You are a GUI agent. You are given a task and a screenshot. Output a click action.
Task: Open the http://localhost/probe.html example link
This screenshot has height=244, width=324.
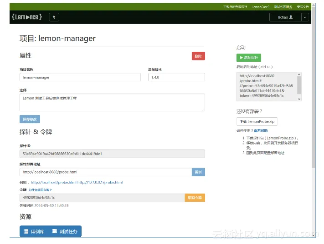53,182
